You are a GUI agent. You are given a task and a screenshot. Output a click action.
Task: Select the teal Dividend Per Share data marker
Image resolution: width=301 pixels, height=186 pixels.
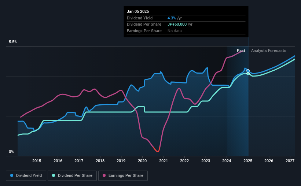click(248, 74)
